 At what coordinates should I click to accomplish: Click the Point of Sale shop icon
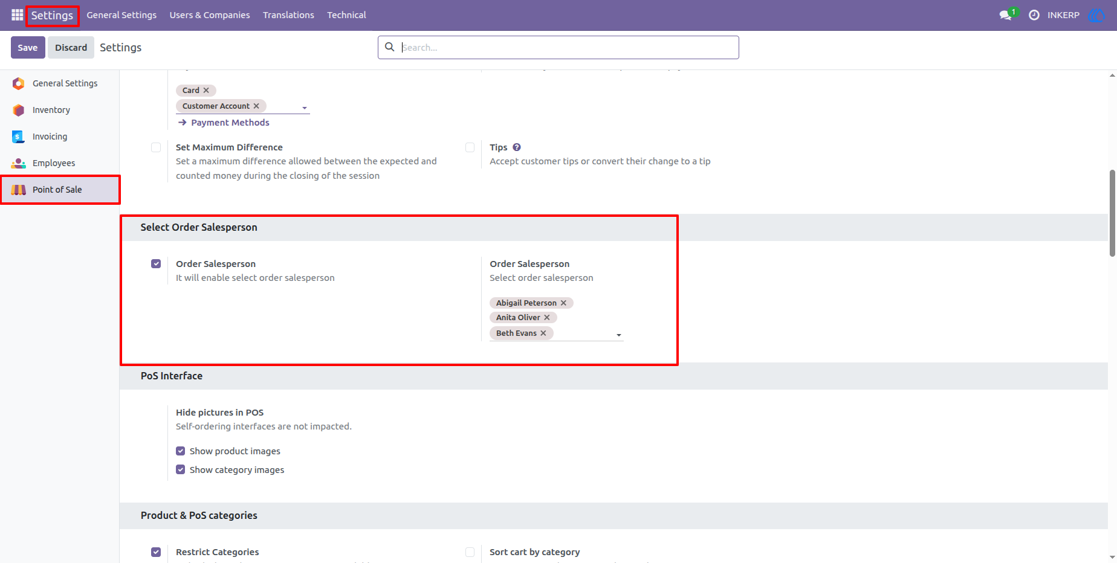click(x=19, y=190)
